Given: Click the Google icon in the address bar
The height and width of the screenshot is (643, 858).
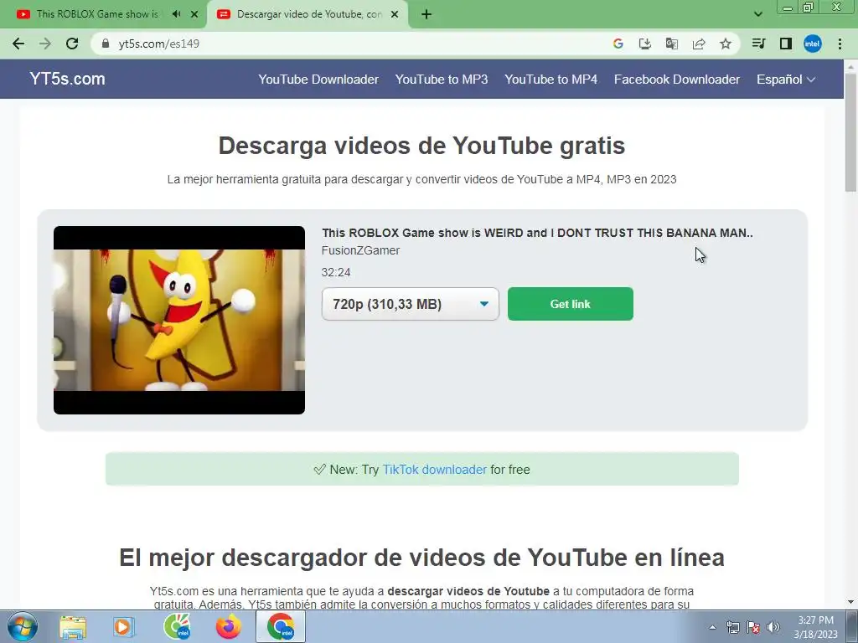Looking at the screenshot, I should pos(618,44).
